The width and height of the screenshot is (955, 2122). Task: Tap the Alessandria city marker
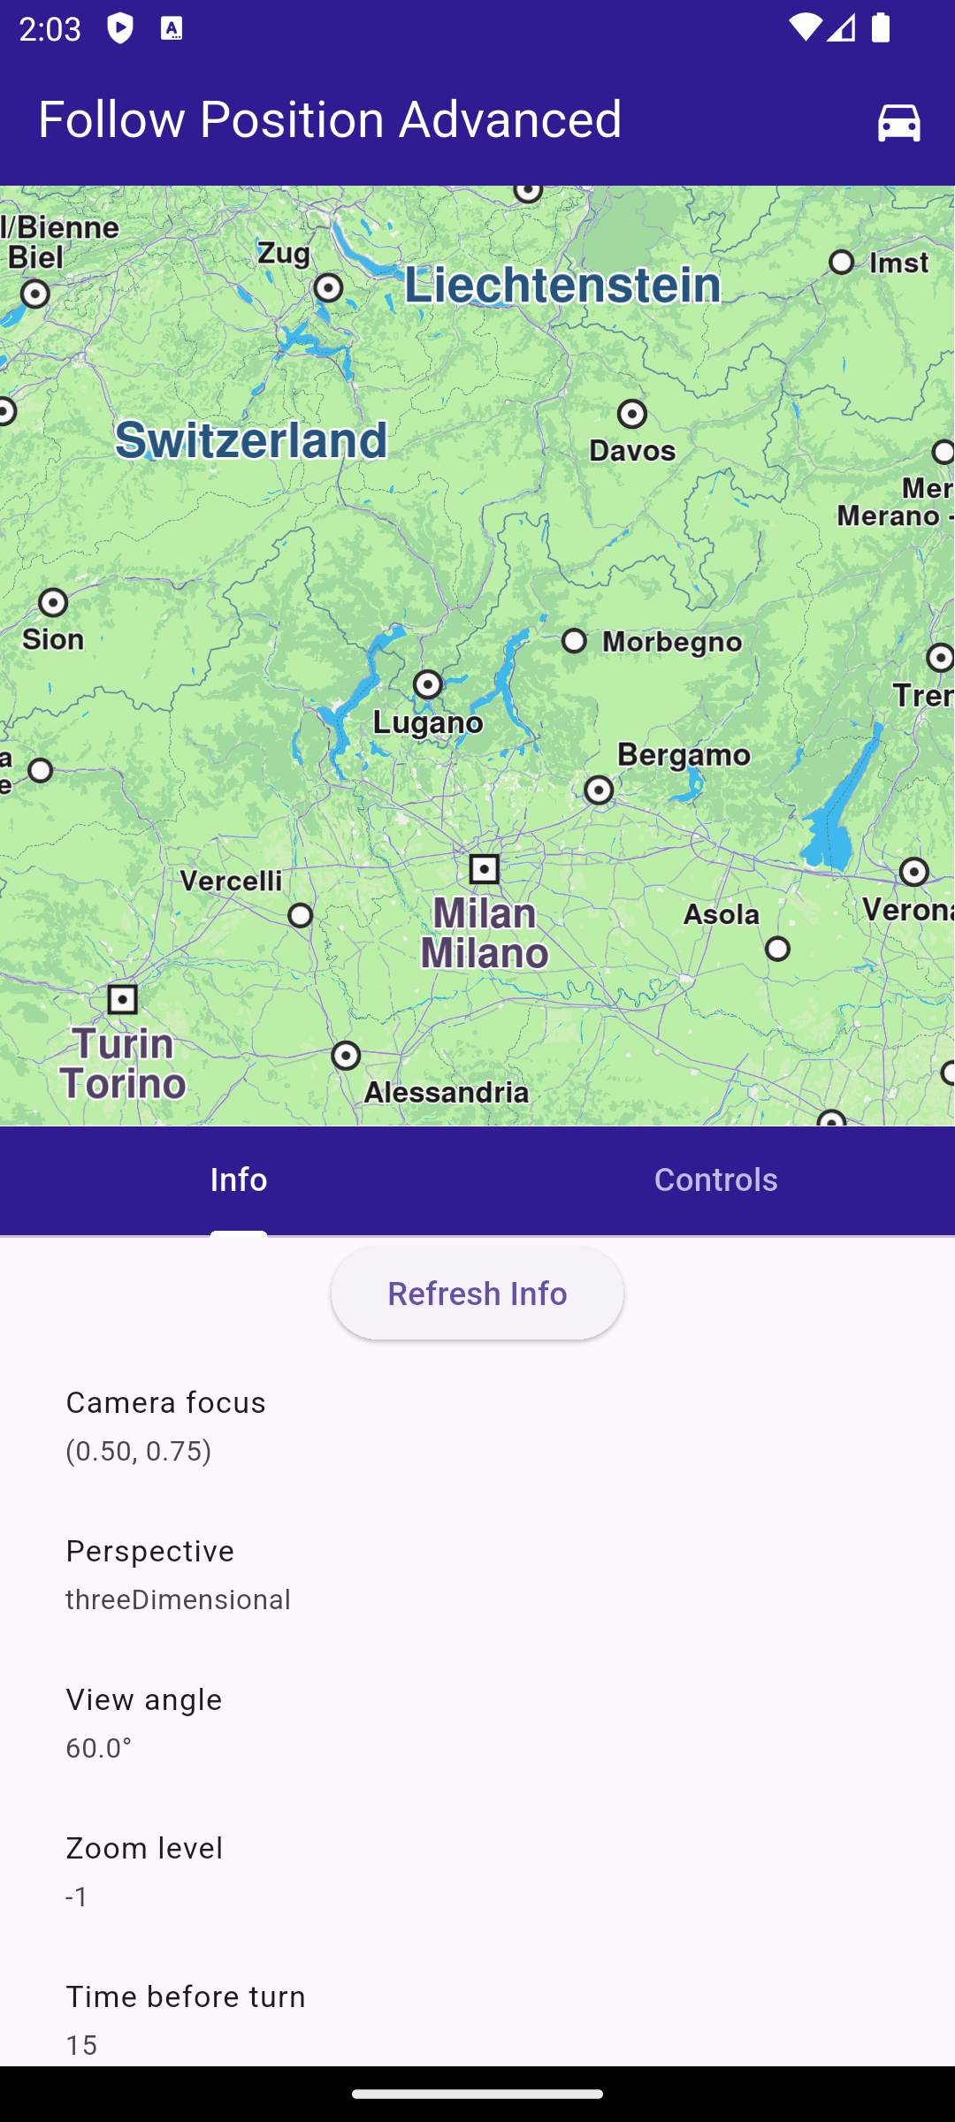click(x=346, y=1056)
